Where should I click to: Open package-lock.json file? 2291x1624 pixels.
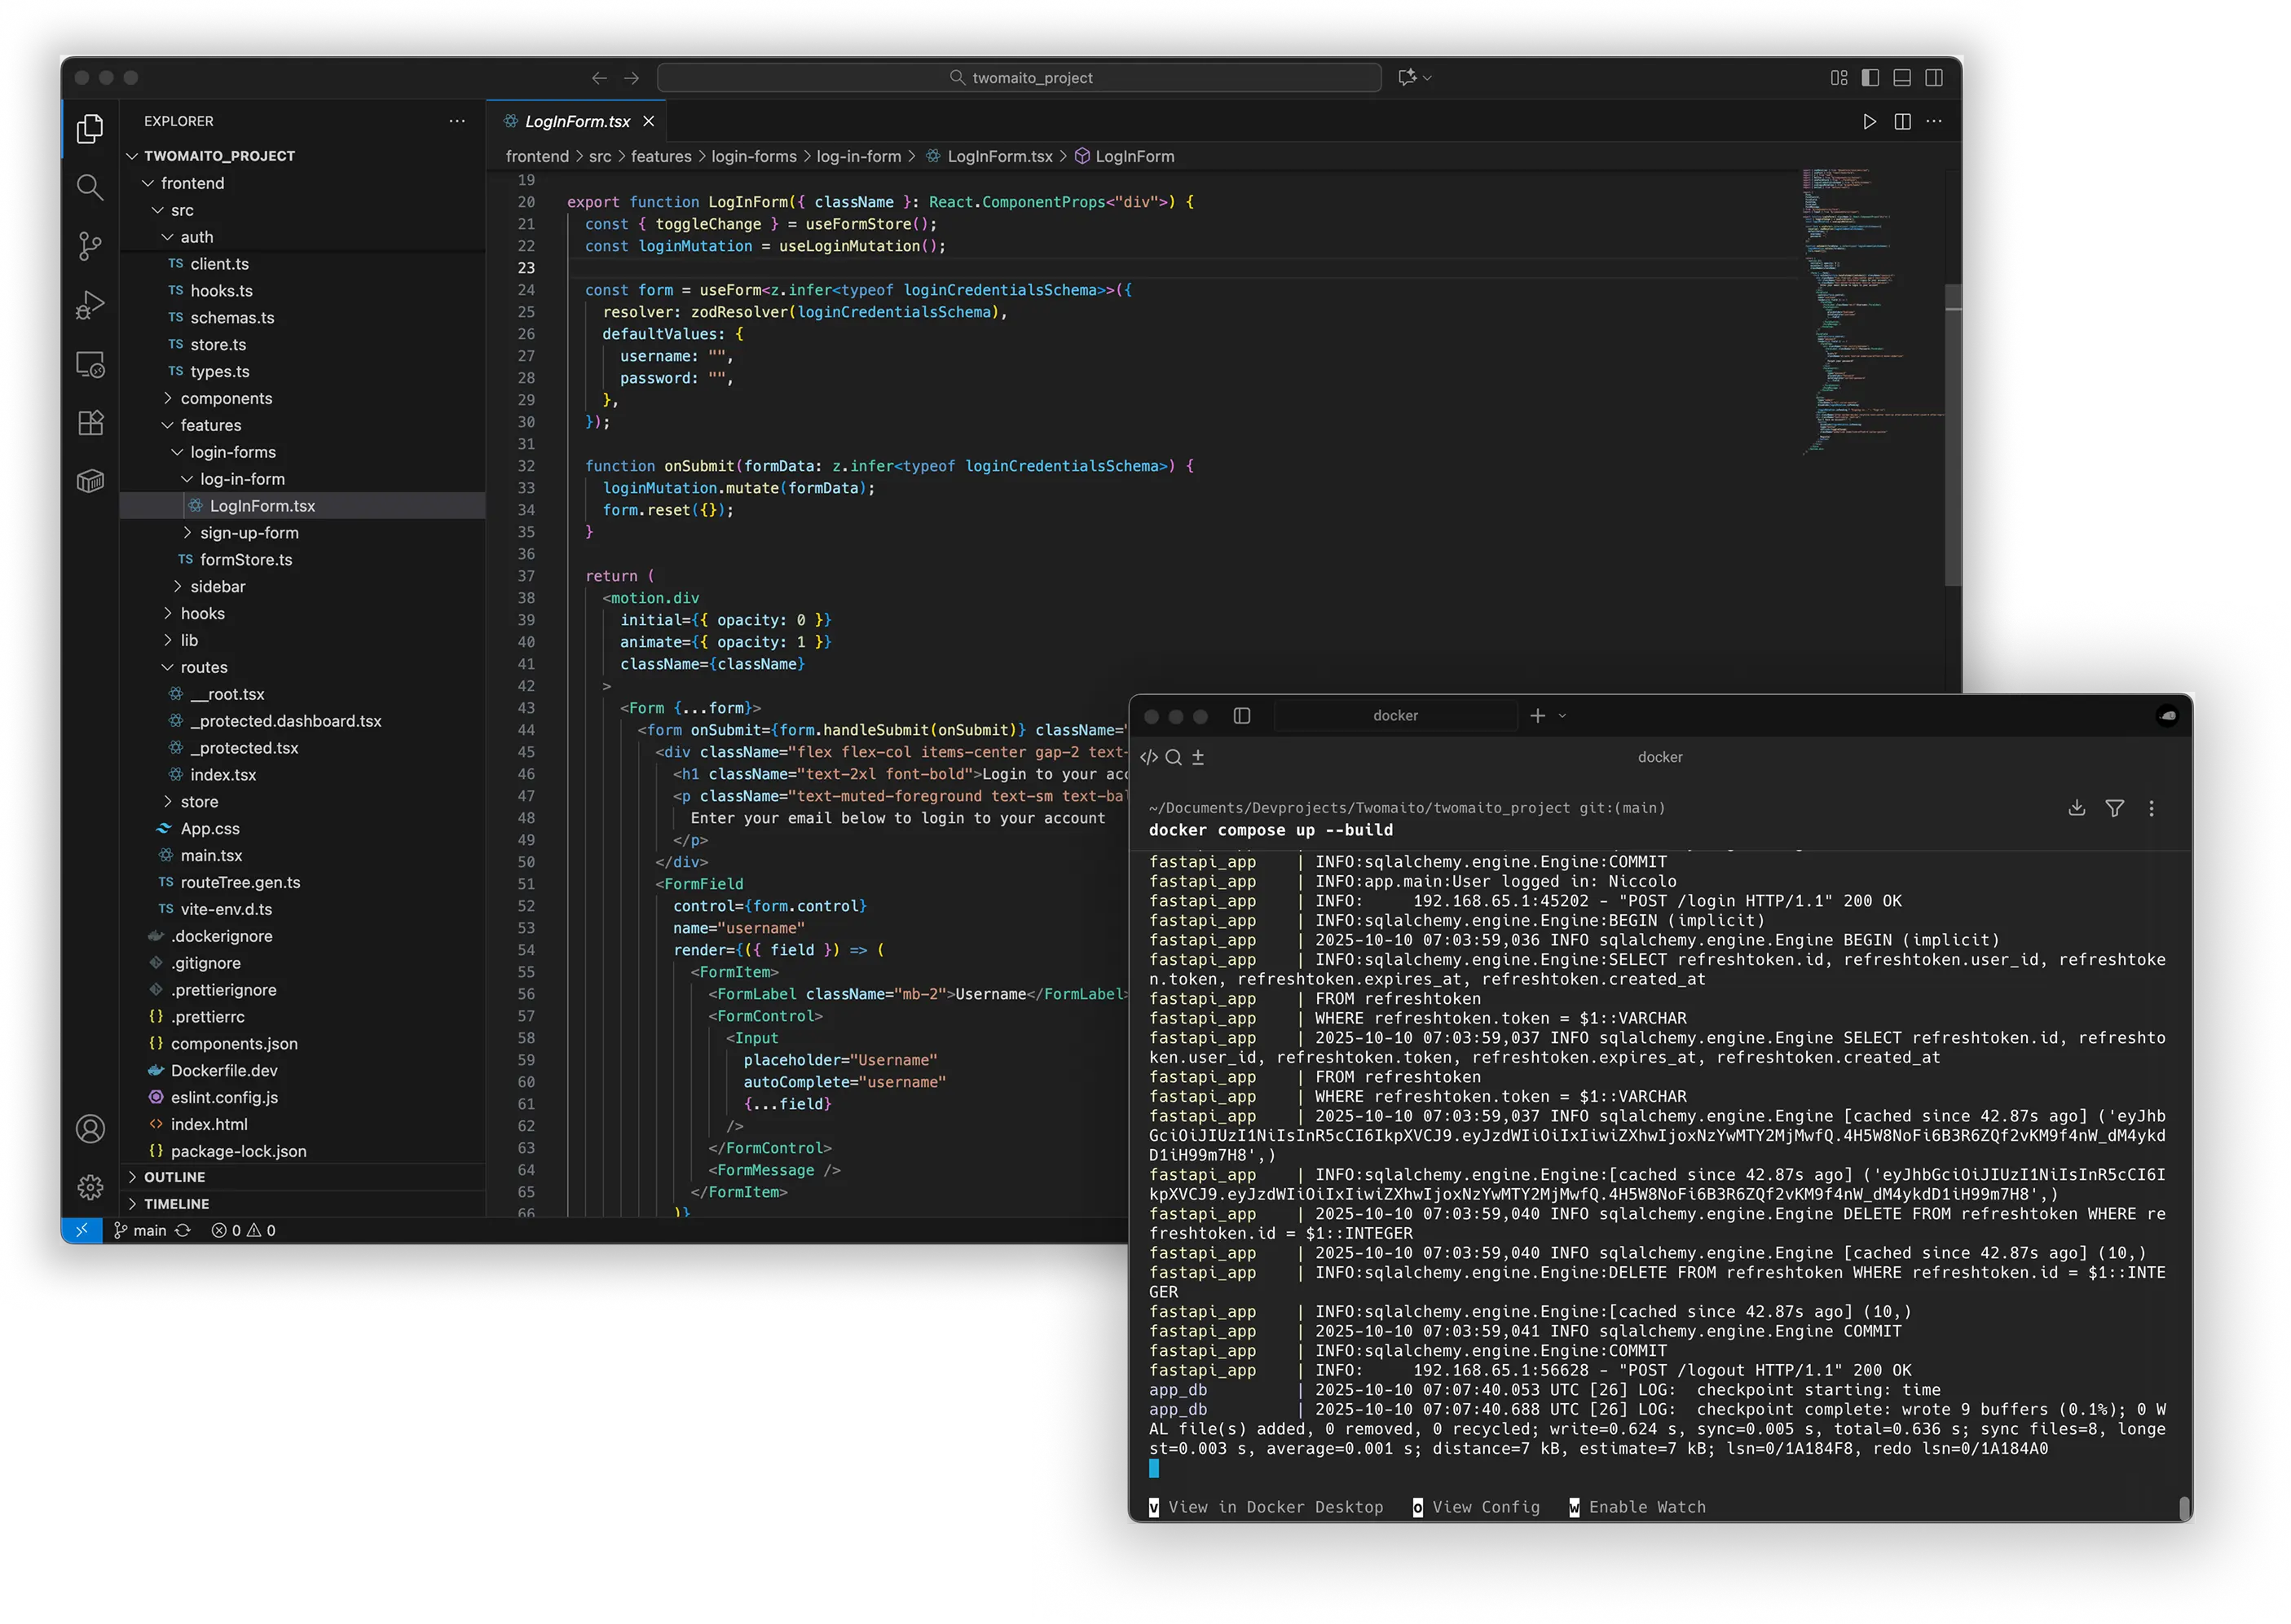(x=303, y=1151)
